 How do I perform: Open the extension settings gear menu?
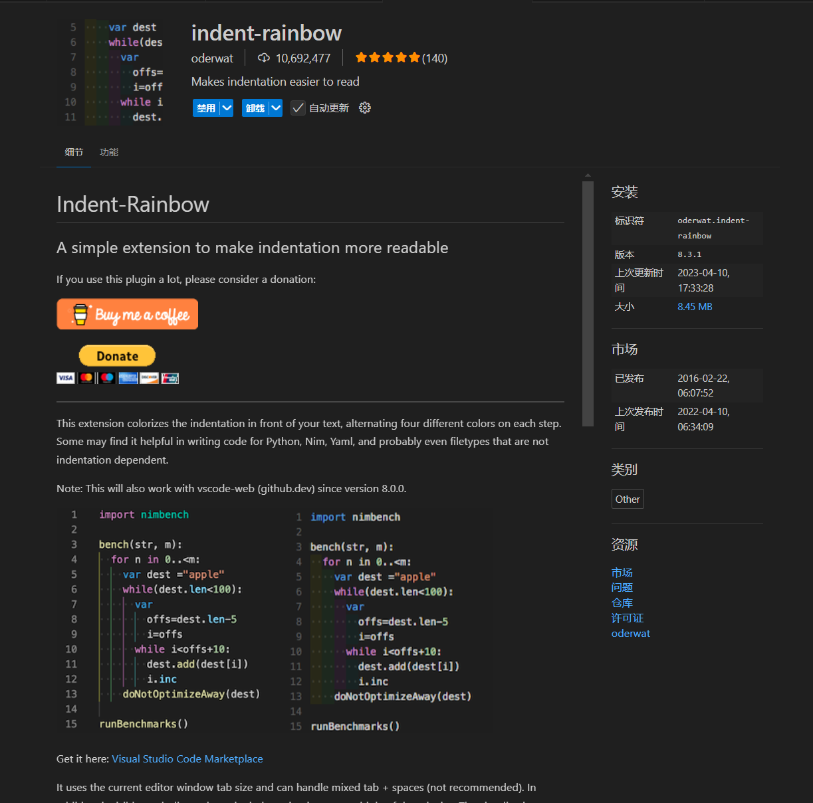[x=365, y=108]
